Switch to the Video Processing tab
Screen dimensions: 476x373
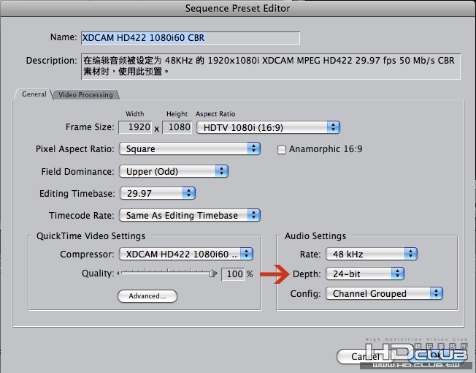(85, 95)
